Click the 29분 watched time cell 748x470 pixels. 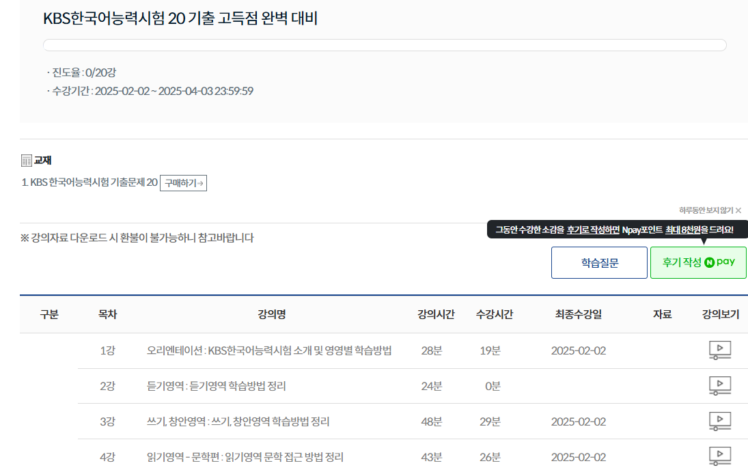click(490, 421)
